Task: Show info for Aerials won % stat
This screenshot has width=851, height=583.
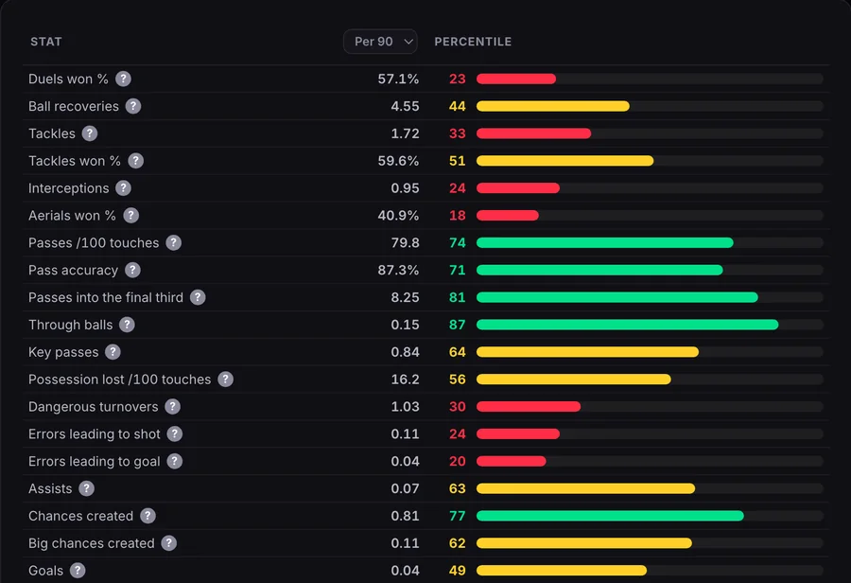Action: (x=130, y=216)
